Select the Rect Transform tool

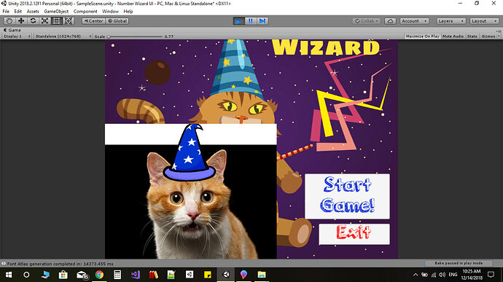click(56, 21)
